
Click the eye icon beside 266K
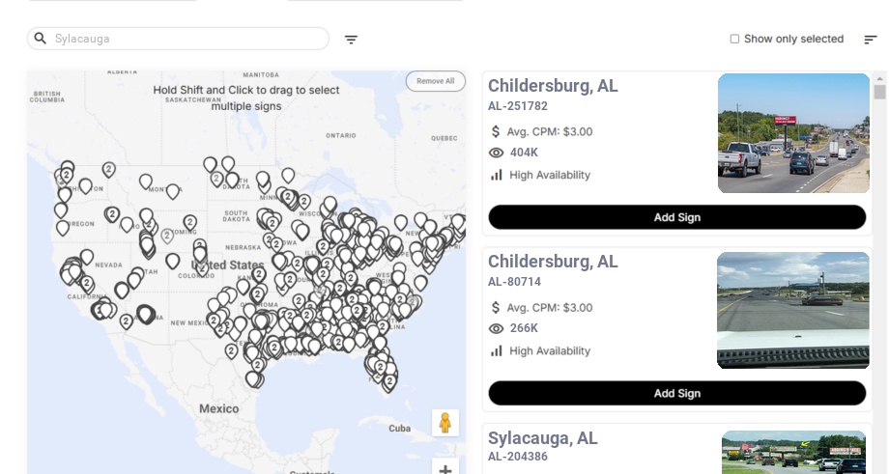point(497,328)
